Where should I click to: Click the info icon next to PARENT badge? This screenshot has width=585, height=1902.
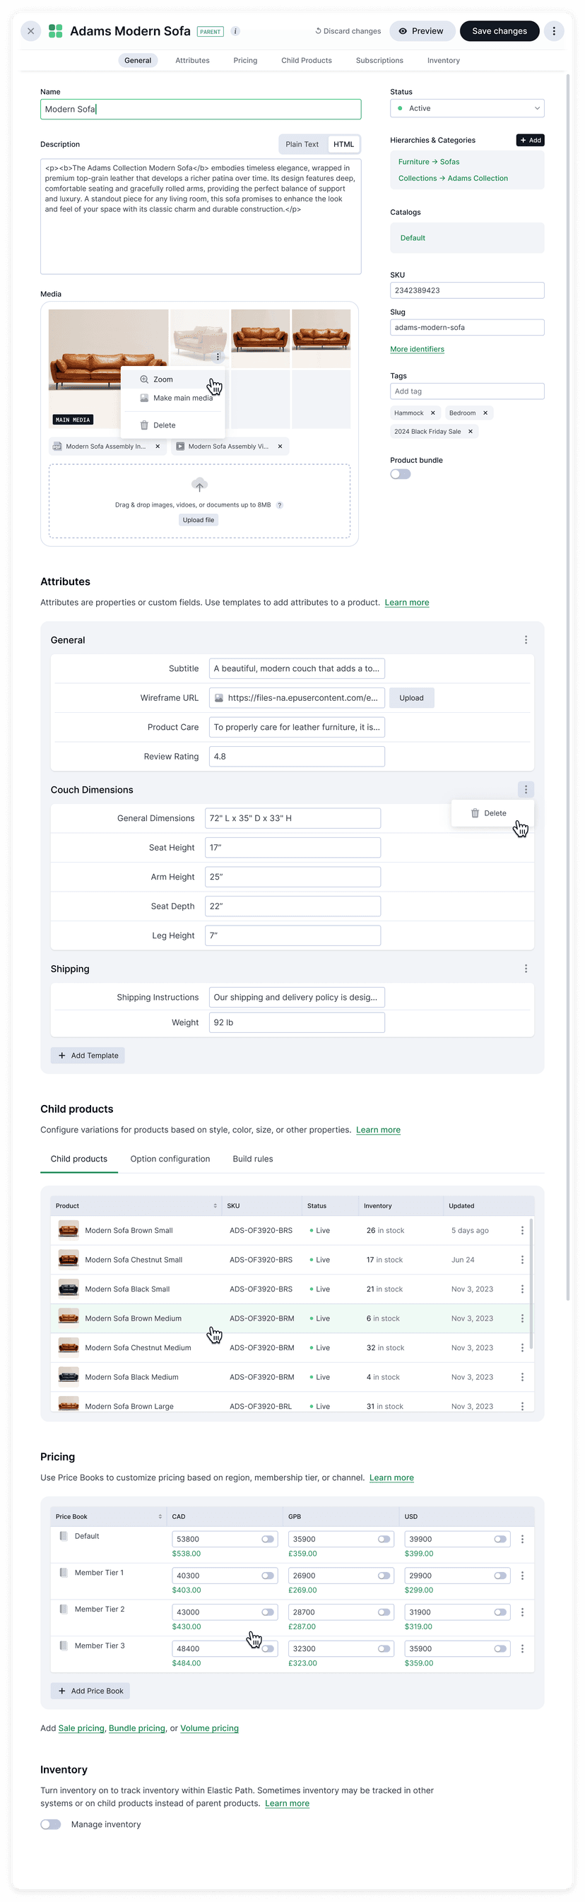tap(235, 31)
